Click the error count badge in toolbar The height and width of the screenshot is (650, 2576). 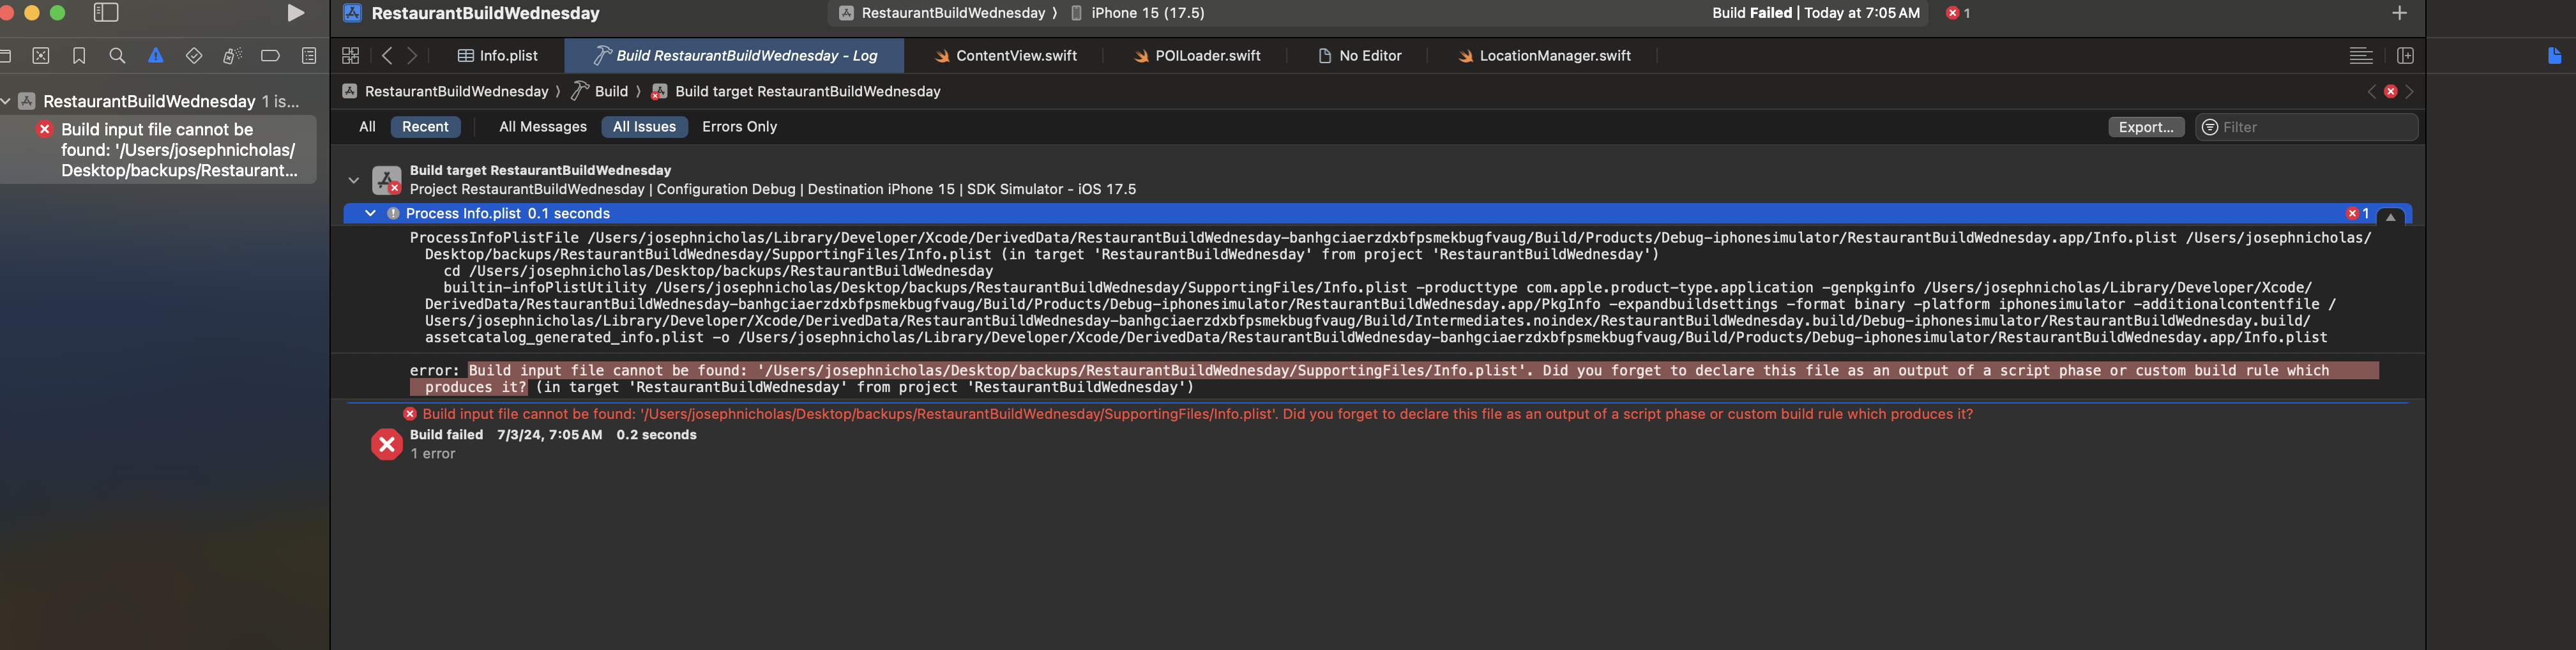click(x=1958, y=13)
